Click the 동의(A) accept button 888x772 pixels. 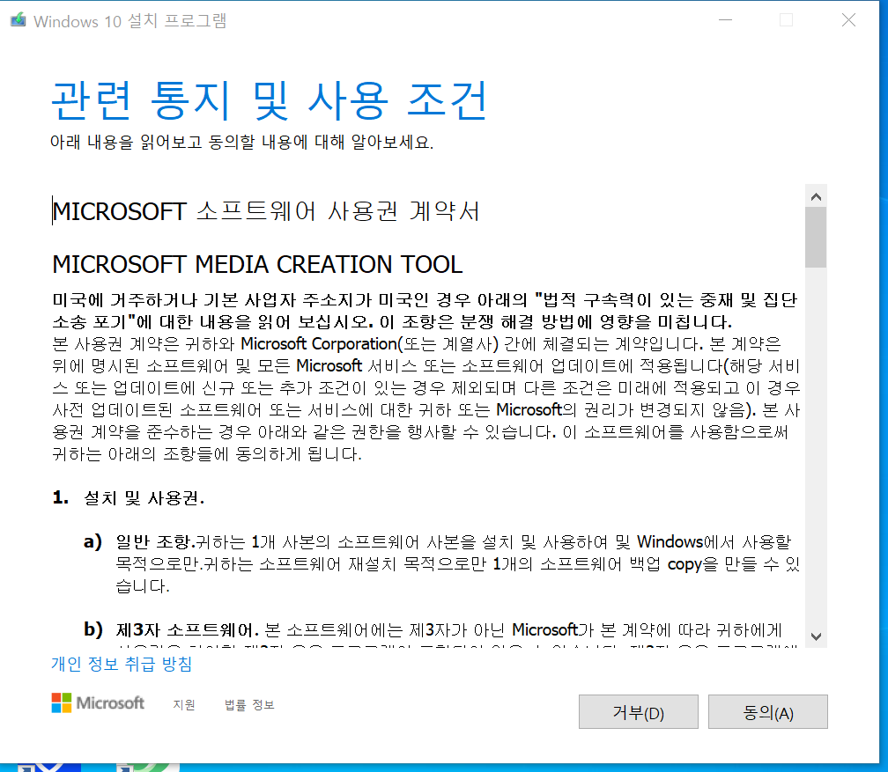point(767,712)
